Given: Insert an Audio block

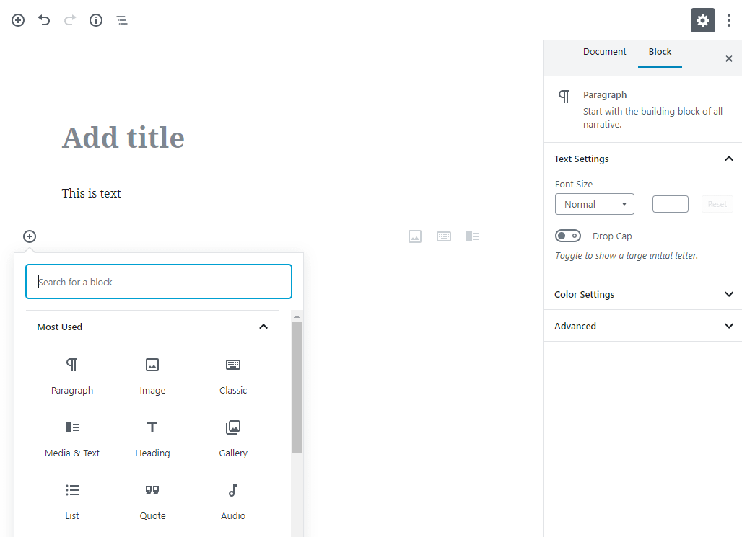Looking at the screenshot, I should click(x=233, y=502).
